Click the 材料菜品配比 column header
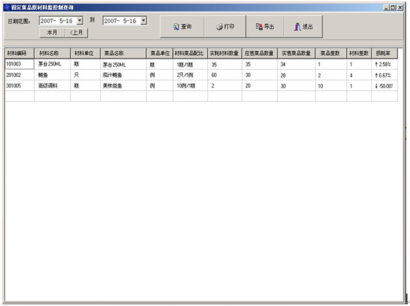The height and width of the screenshot is (306, 410). coord(190,53)
